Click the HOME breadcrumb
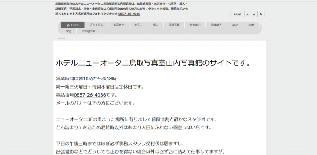317x155 pixels. [61, 39]
